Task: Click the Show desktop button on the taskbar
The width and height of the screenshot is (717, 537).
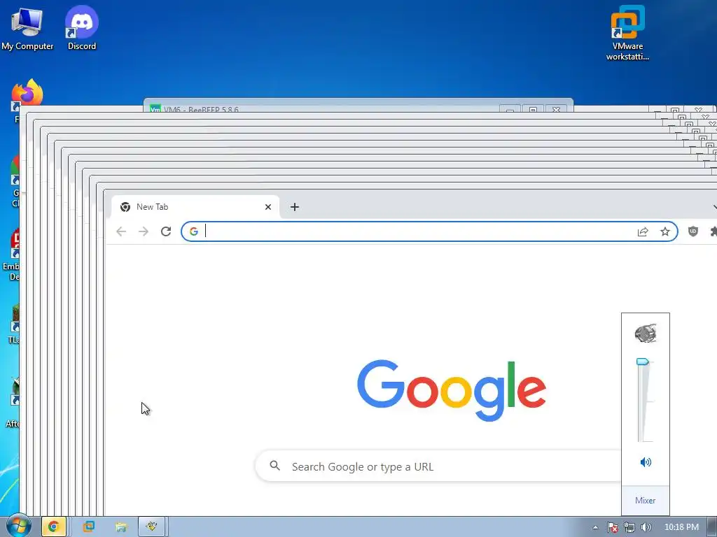Action: [x=712, y=527]
